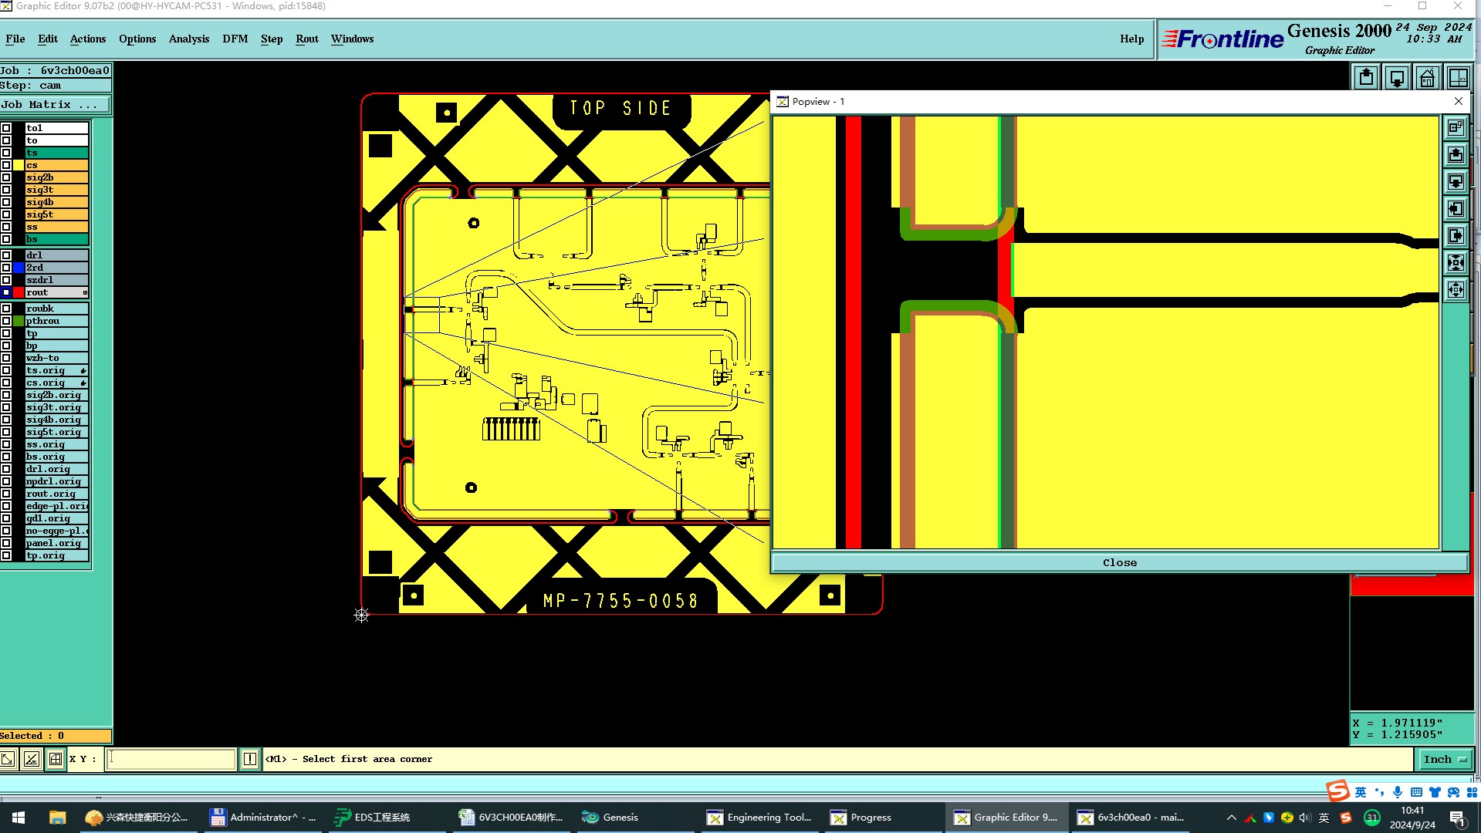
Task: Toggle checkbox for layer panel.orig
Action: [x=6, y=543]
